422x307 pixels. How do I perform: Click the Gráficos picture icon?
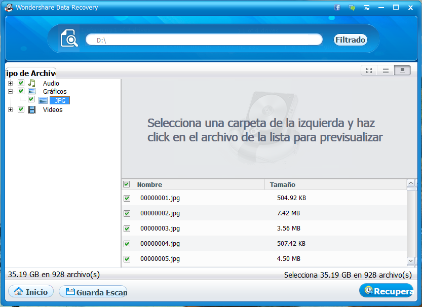pos(32,92)
